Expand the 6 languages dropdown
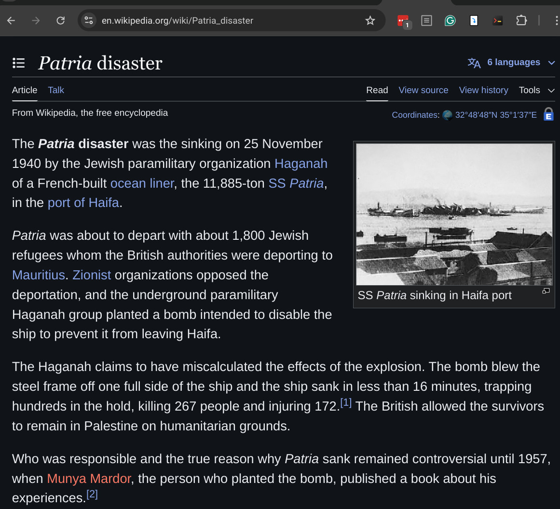Viewport: 560px width, 509px height. (x=512, y=62)
